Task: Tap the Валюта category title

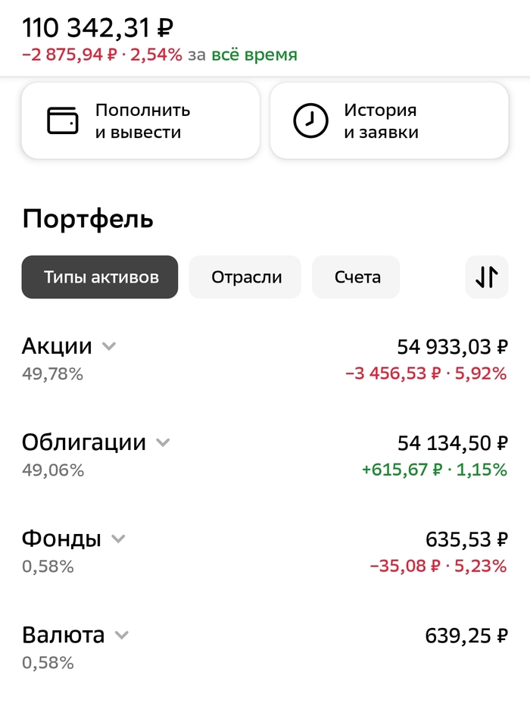Action: (x=64, y=635)
